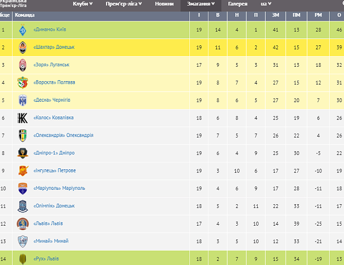Click the Oleksandriya club logo

[22, 135]
